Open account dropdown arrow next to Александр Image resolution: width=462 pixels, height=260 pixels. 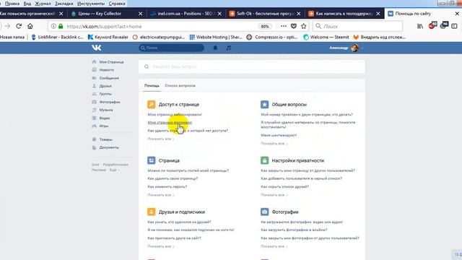point(362,48)
